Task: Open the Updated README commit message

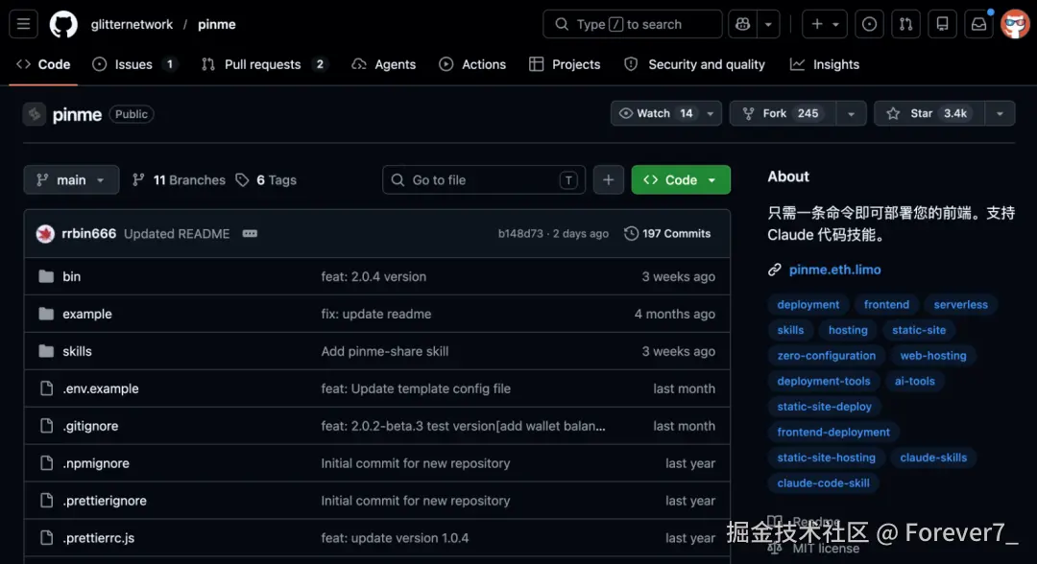Action: 177,234
